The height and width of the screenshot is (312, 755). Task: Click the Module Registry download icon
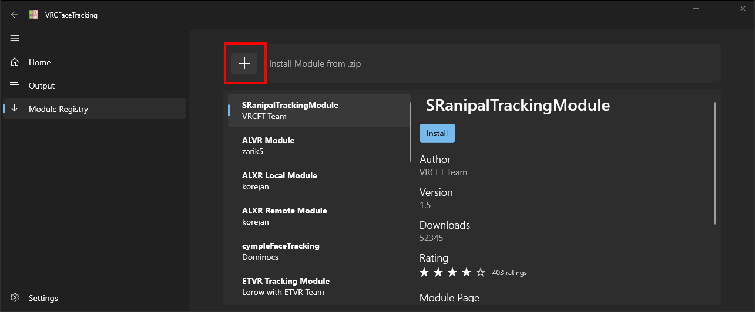15,109
